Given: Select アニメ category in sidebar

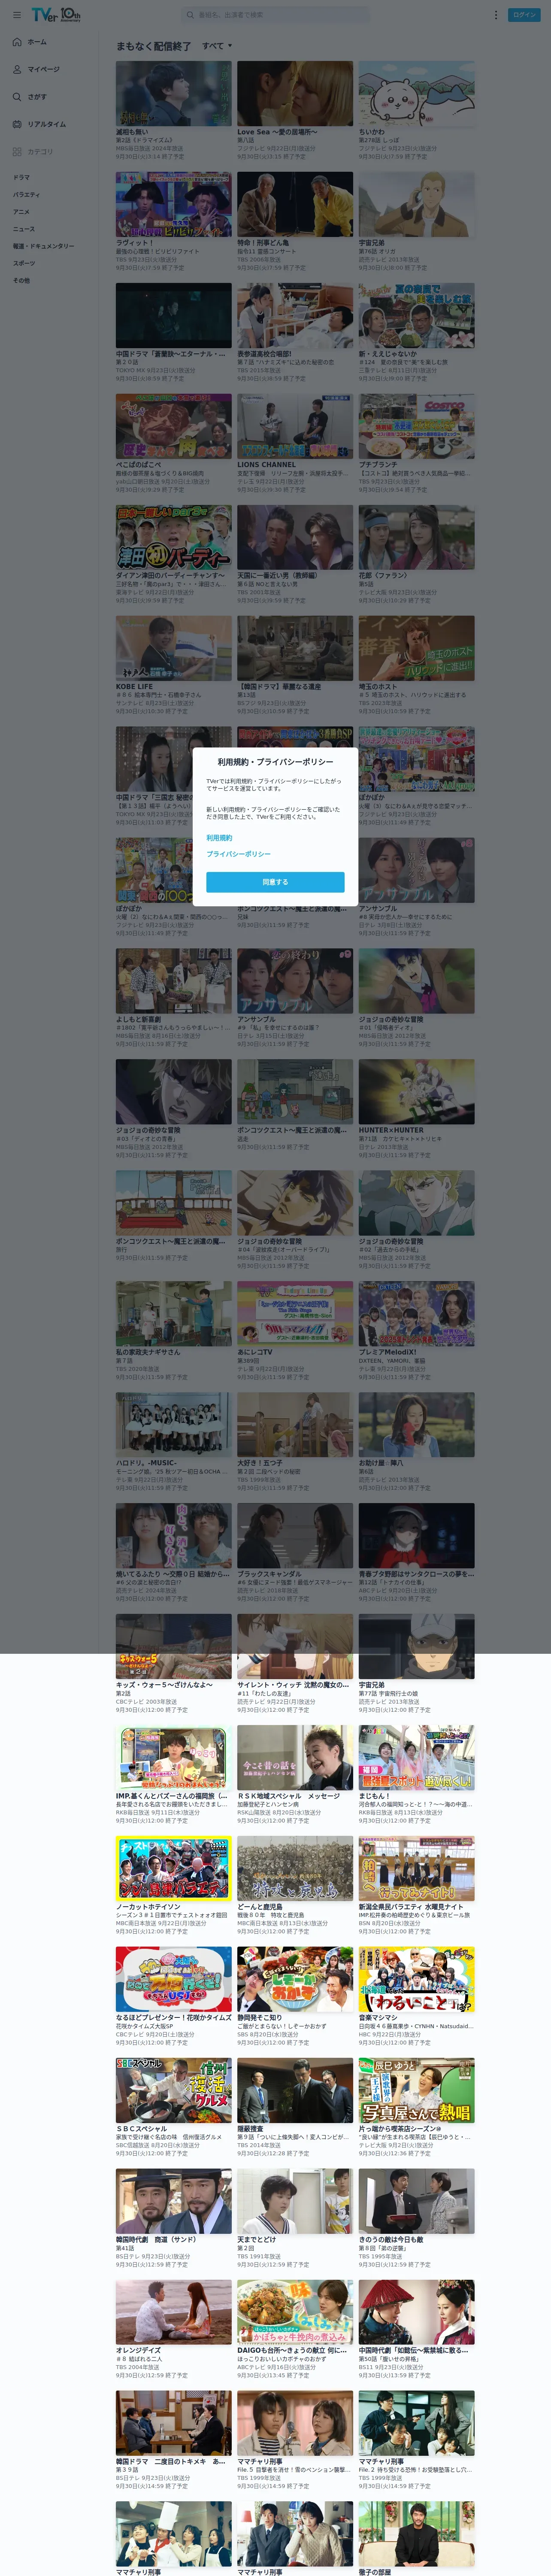Looking at the screenshot, I should pos(21,212).
